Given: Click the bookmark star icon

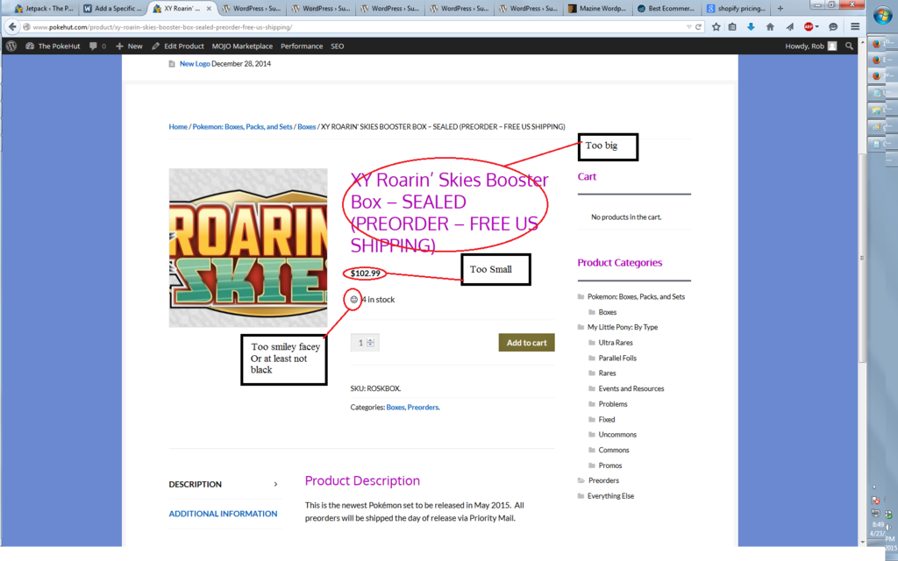Looking at the screenshot, I should click(716, 26).
